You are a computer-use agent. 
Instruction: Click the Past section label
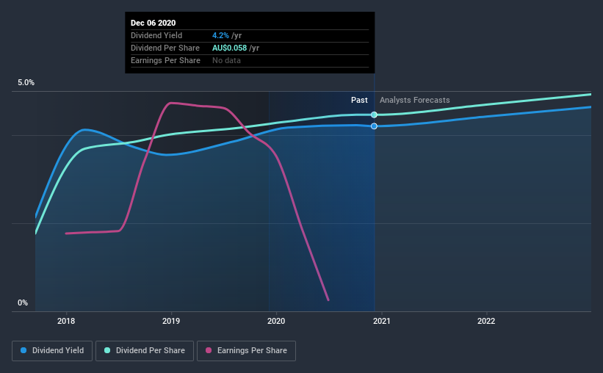(x=359, y=100)
